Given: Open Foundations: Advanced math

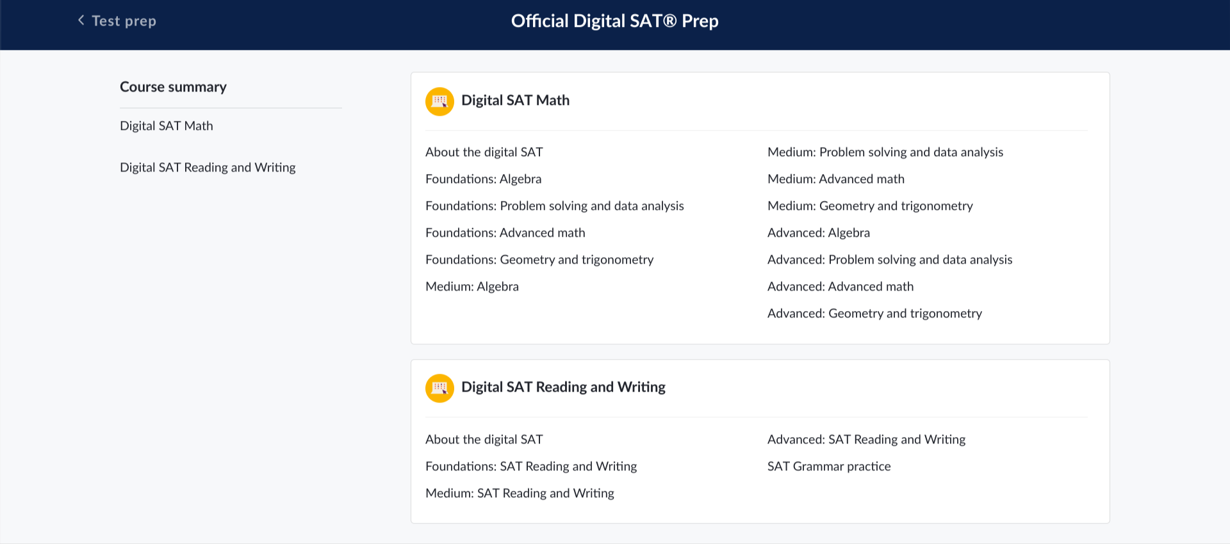Looking at the screenshot, I should (x=505, y=233).
